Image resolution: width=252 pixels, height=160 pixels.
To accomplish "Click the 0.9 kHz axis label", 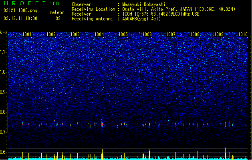I will point(3,92).
